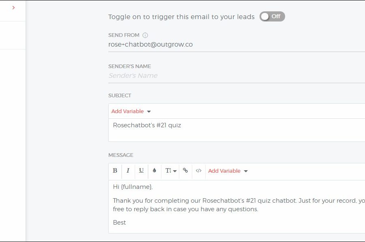Click the red chevron in left sidebar
Viewport: 365px width, 242px height.
pos(13,8)
